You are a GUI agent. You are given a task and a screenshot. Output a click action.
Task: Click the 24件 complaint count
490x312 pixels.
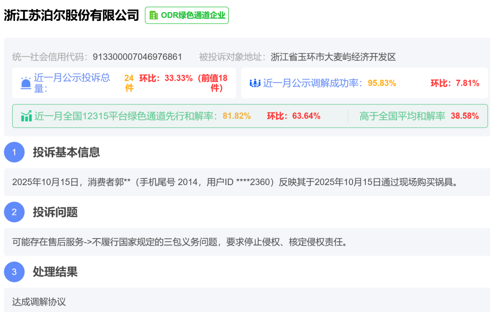pos(129,83)
